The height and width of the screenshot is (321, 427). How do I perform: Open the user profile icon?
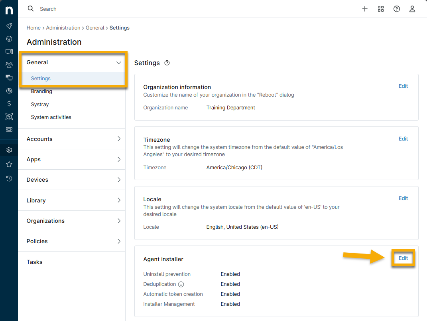click(412, 9)
